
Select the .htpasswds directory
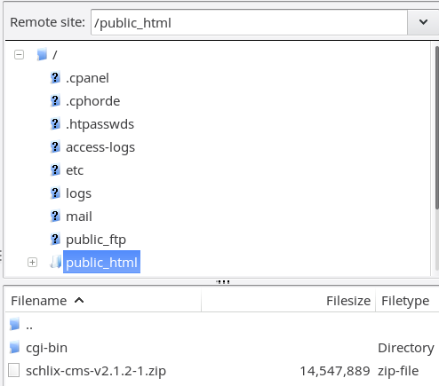coord(100,124)
